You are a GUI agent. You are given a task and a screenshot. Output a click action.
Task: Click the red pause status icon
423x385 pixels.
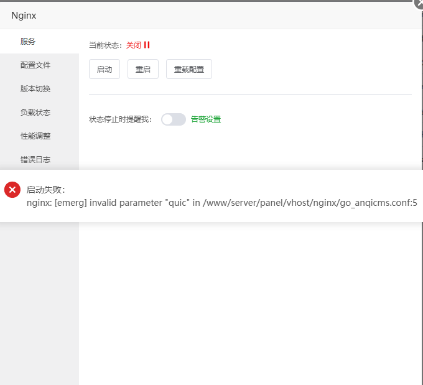pyautogui.click(x=147, y=45)
